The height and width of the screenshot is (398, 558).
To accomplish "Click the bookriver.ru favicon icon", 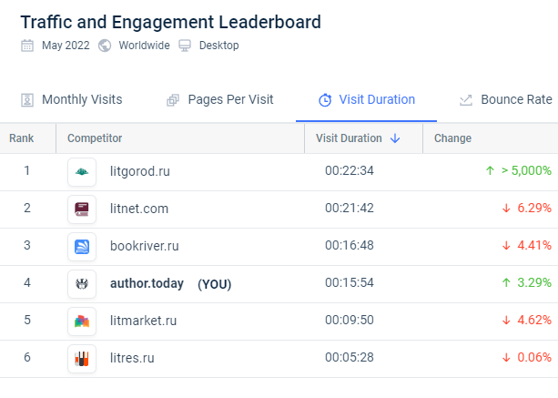I will point(82,246).
